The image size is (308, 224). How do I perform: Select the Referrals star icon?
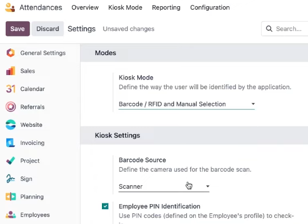11,107
